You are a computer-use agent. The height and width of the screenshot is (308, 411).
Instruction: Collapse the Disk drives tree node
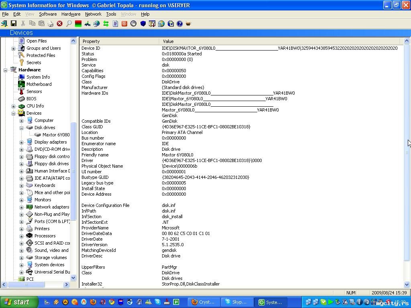click(21, 128)
